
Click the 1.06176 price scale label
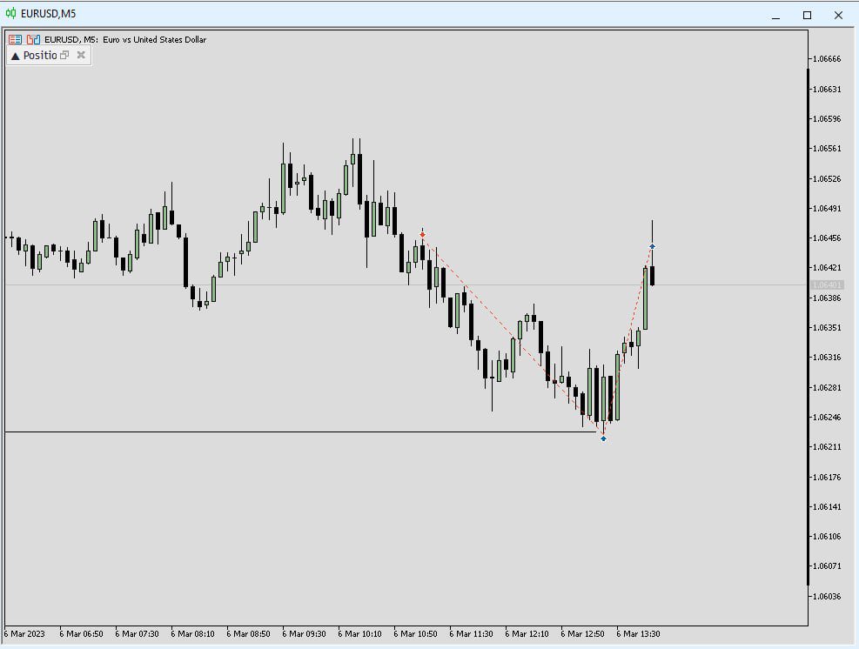[x=827, y=478]
